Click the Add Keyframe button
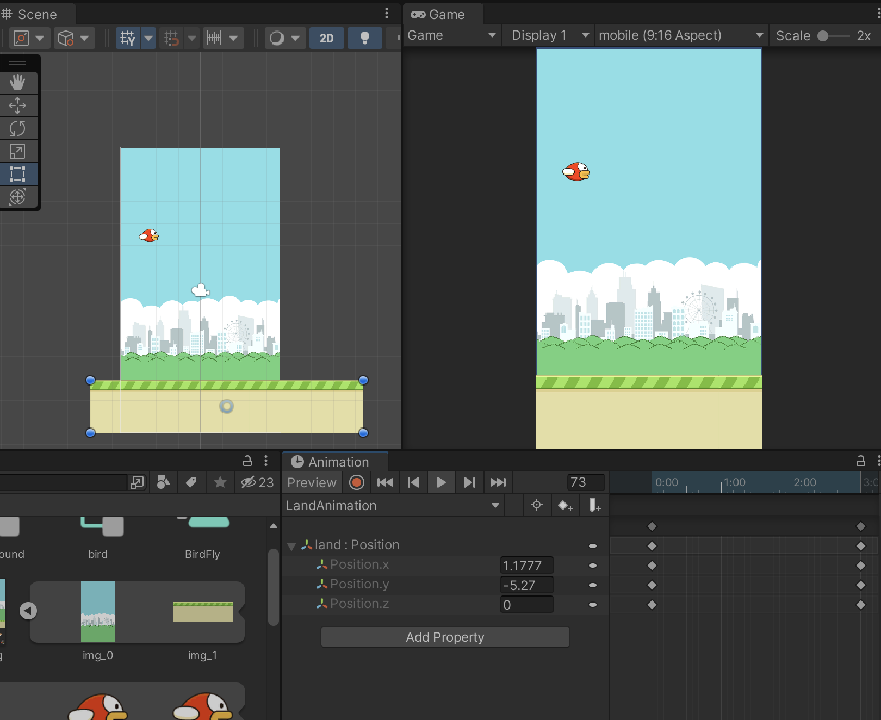The image size is (881, 720). click(566, 506)
